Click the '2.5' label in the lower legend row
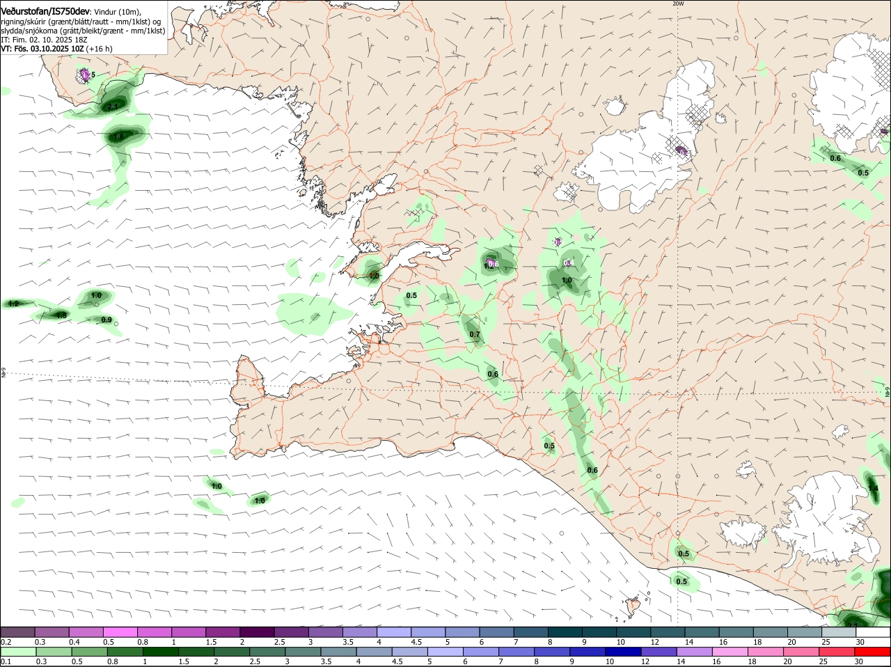Image resolution: width=891 pixels, height=667 pixels. (255, 661)
